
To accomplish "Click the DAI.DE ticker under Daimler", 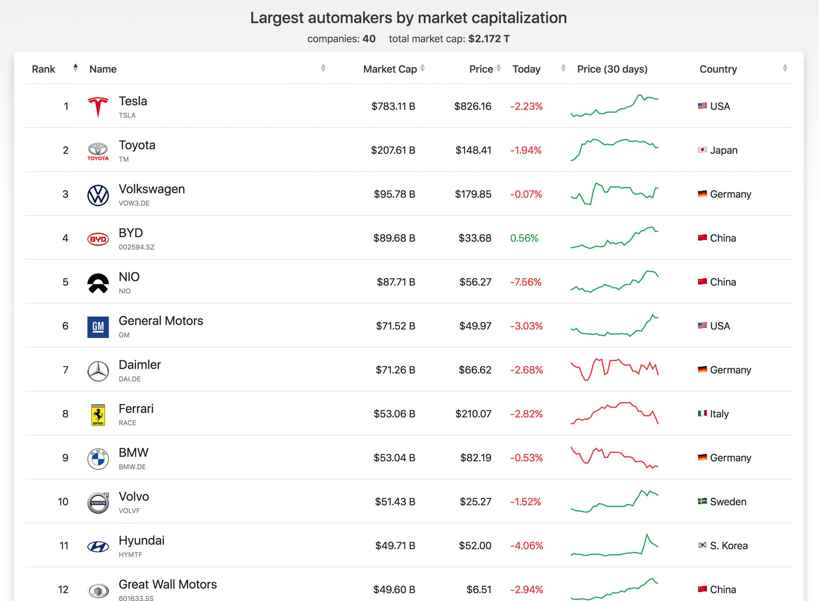I will pyautogui.click(x=130, y=379).
